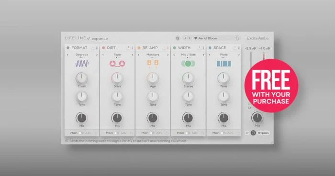335x176 pixels.
Task: Switch WIDTH module Main/Adv toggle
Action: [x=188, y=133]
